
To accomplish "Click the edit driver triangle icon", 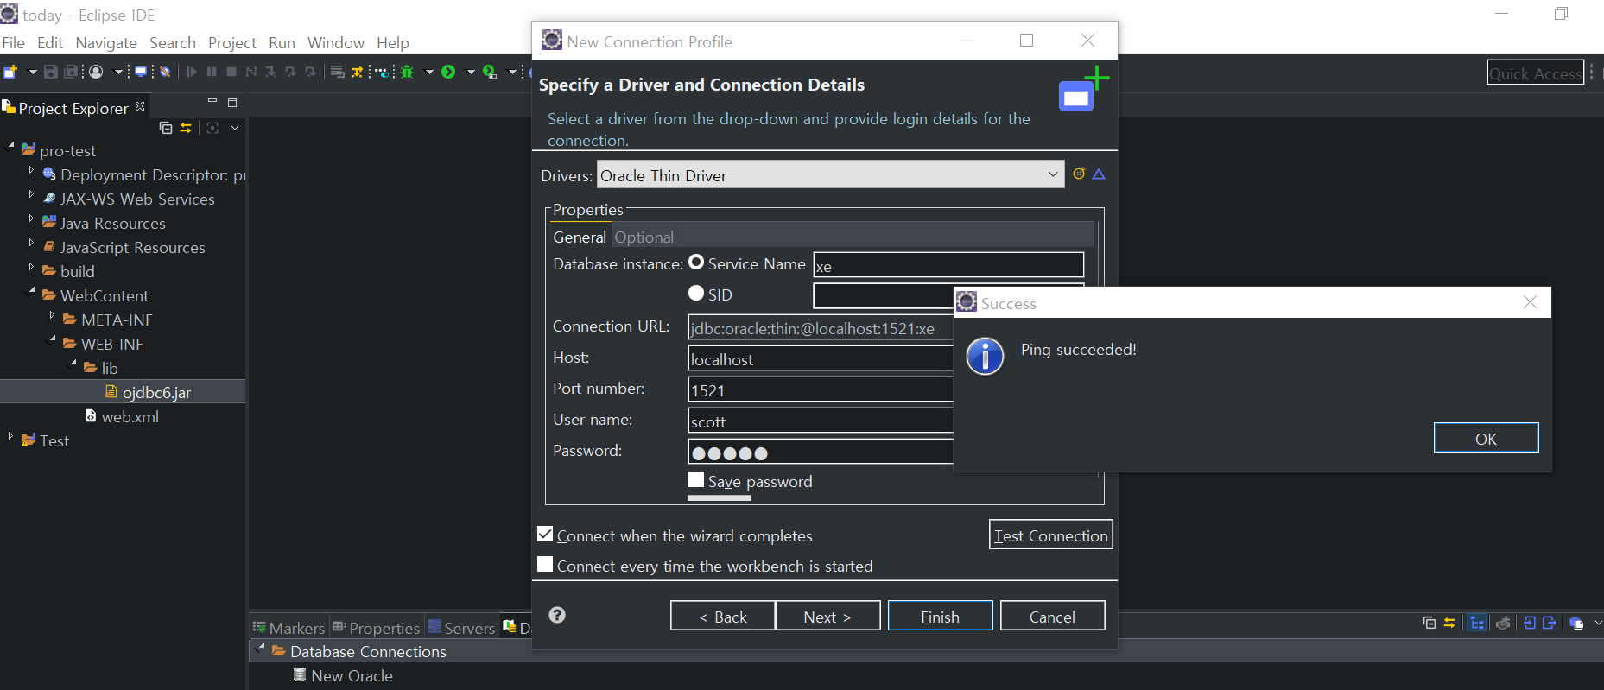I will click(x=1099, y=174).
